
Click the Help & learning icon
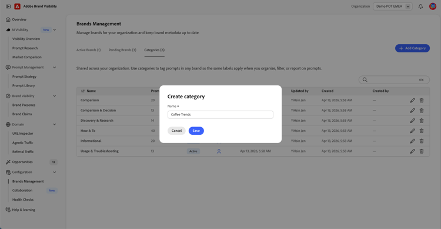(8, 210)
